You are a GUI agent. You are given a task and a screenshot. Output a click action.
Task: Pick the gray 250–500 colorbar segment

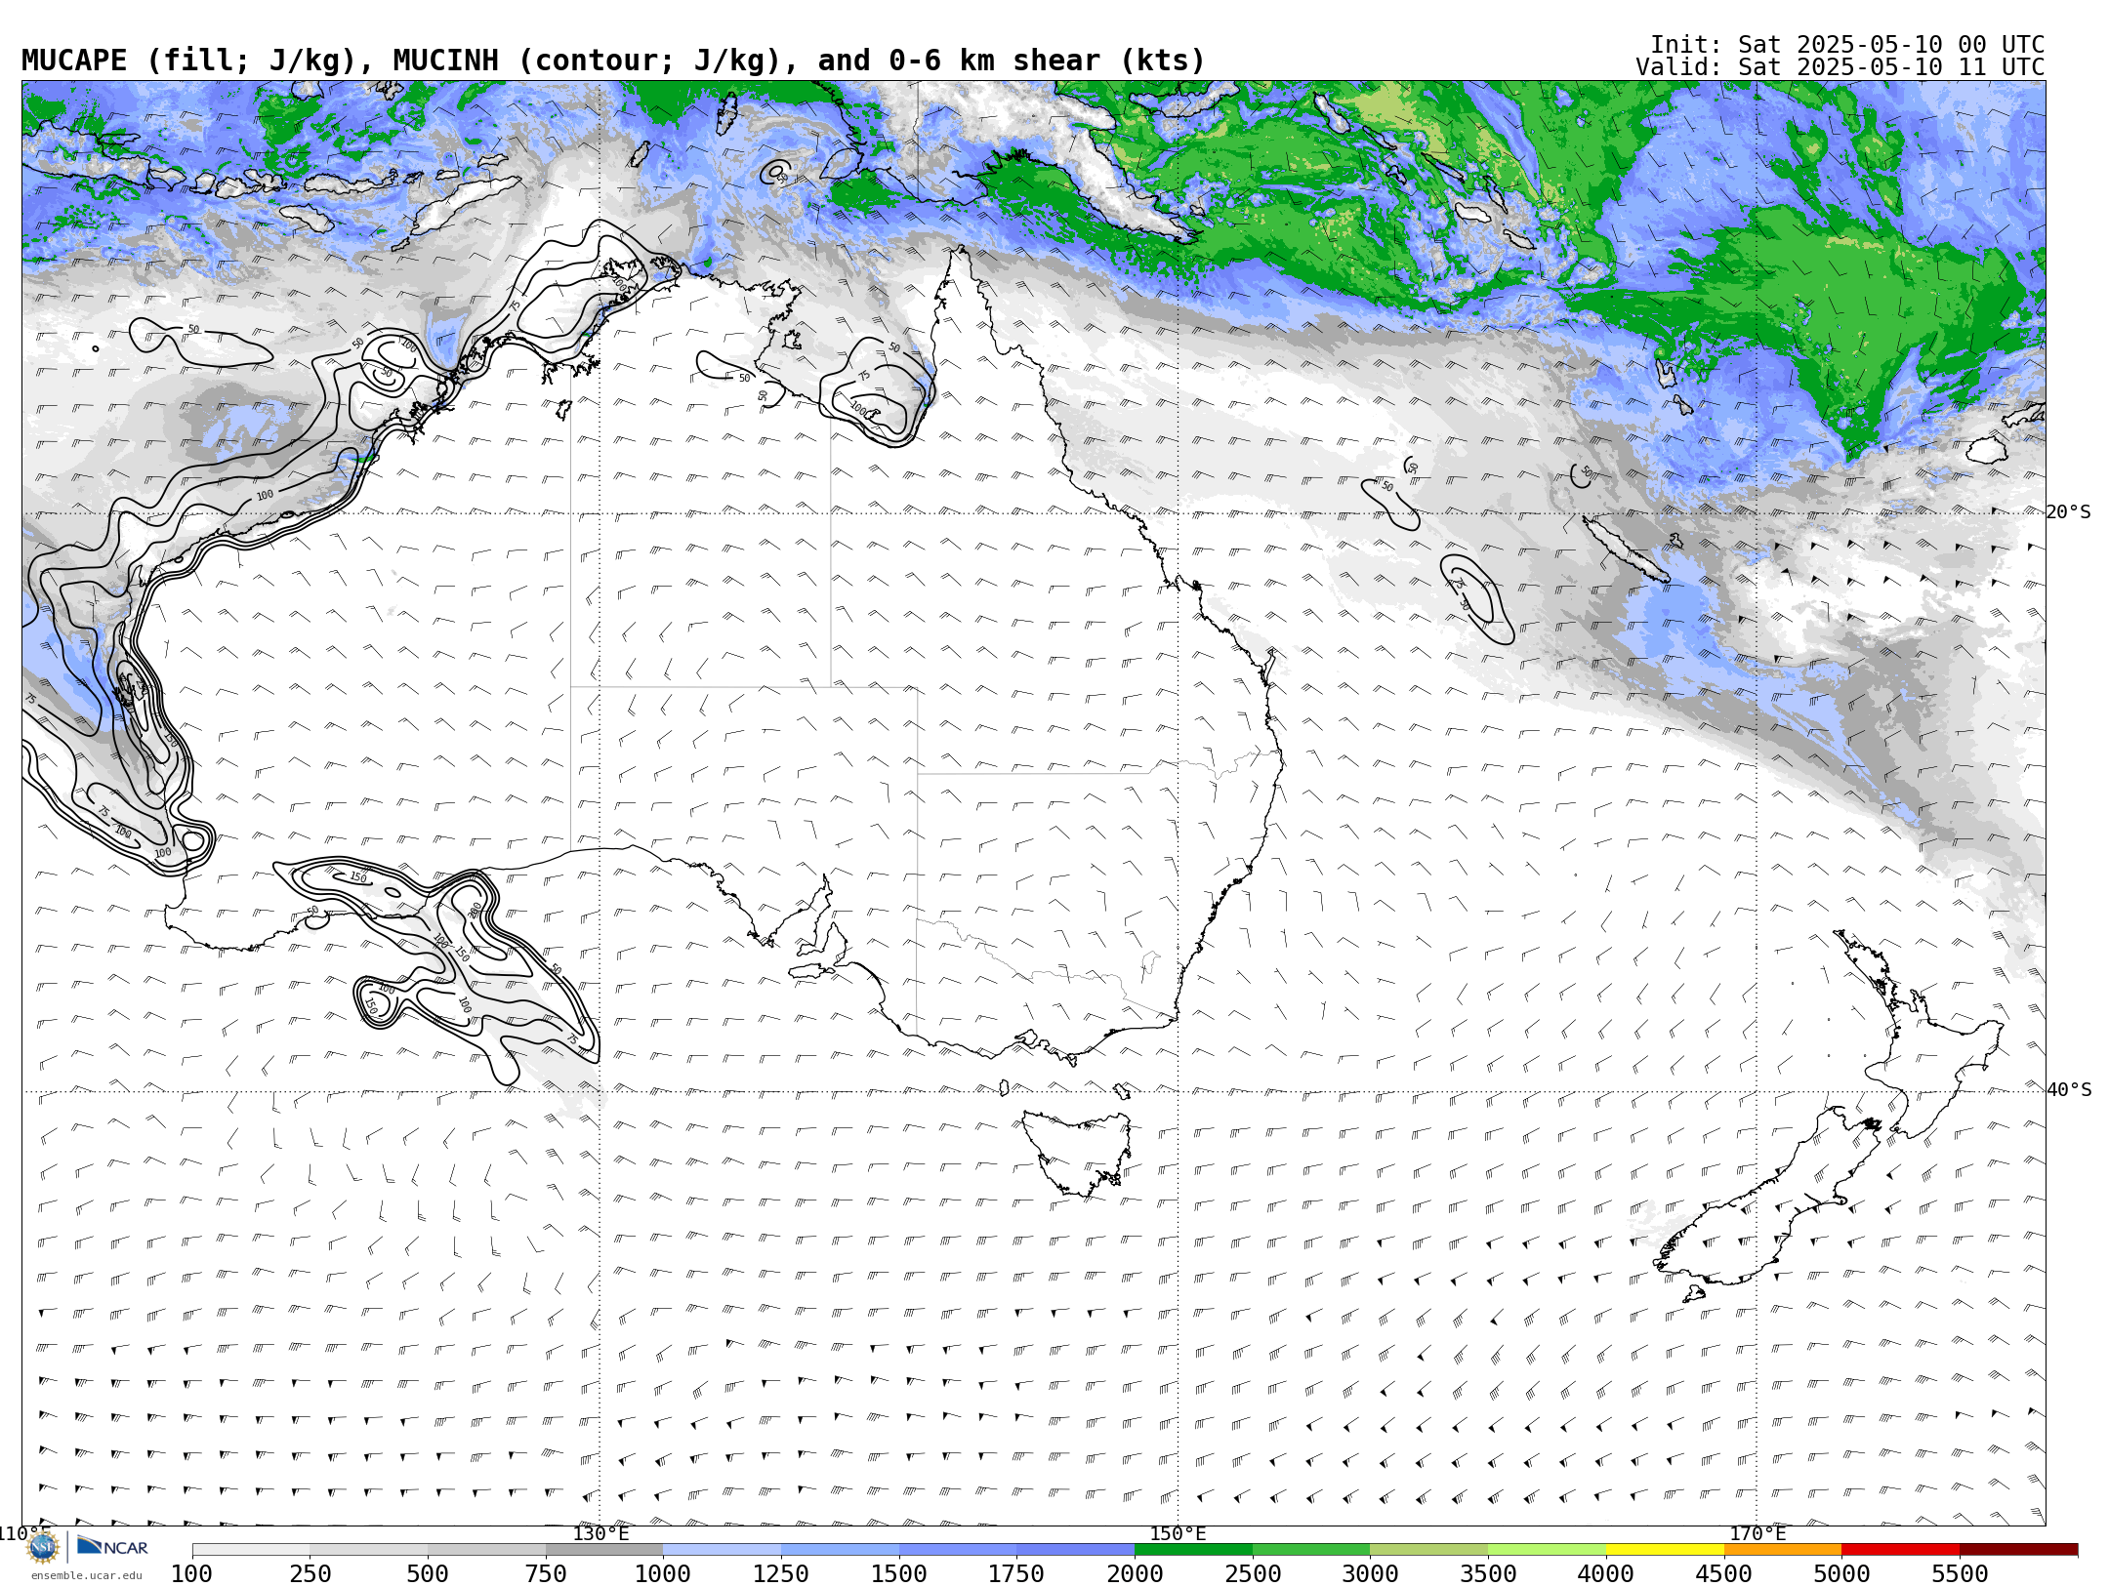(369, 1550)
